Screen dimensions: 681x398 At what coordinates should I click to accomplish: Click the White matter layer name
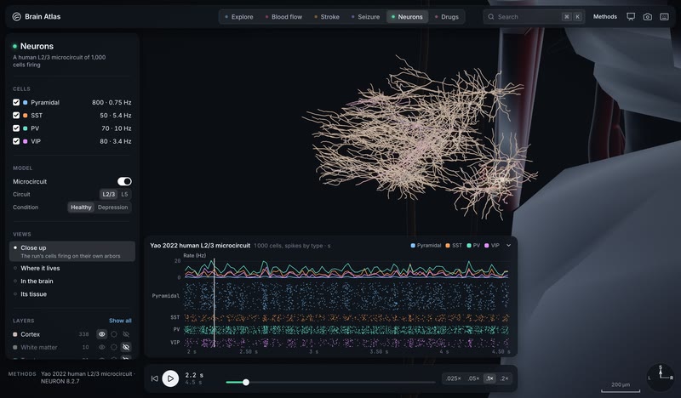(x=39, y=347)
